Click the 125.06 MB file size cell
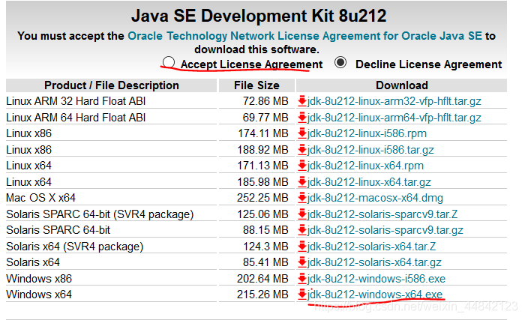 (262, 214)
